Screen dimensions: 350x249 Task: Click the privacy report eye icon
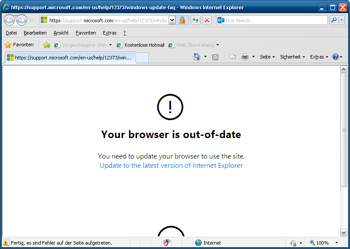(x=167, y=243)
